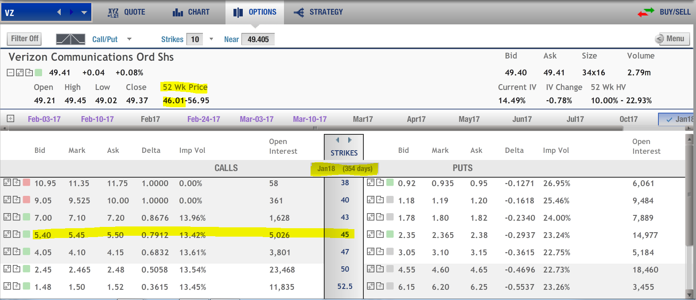Select the OPTIONS tab
696x300 pixels.
(x=255, y=12)
